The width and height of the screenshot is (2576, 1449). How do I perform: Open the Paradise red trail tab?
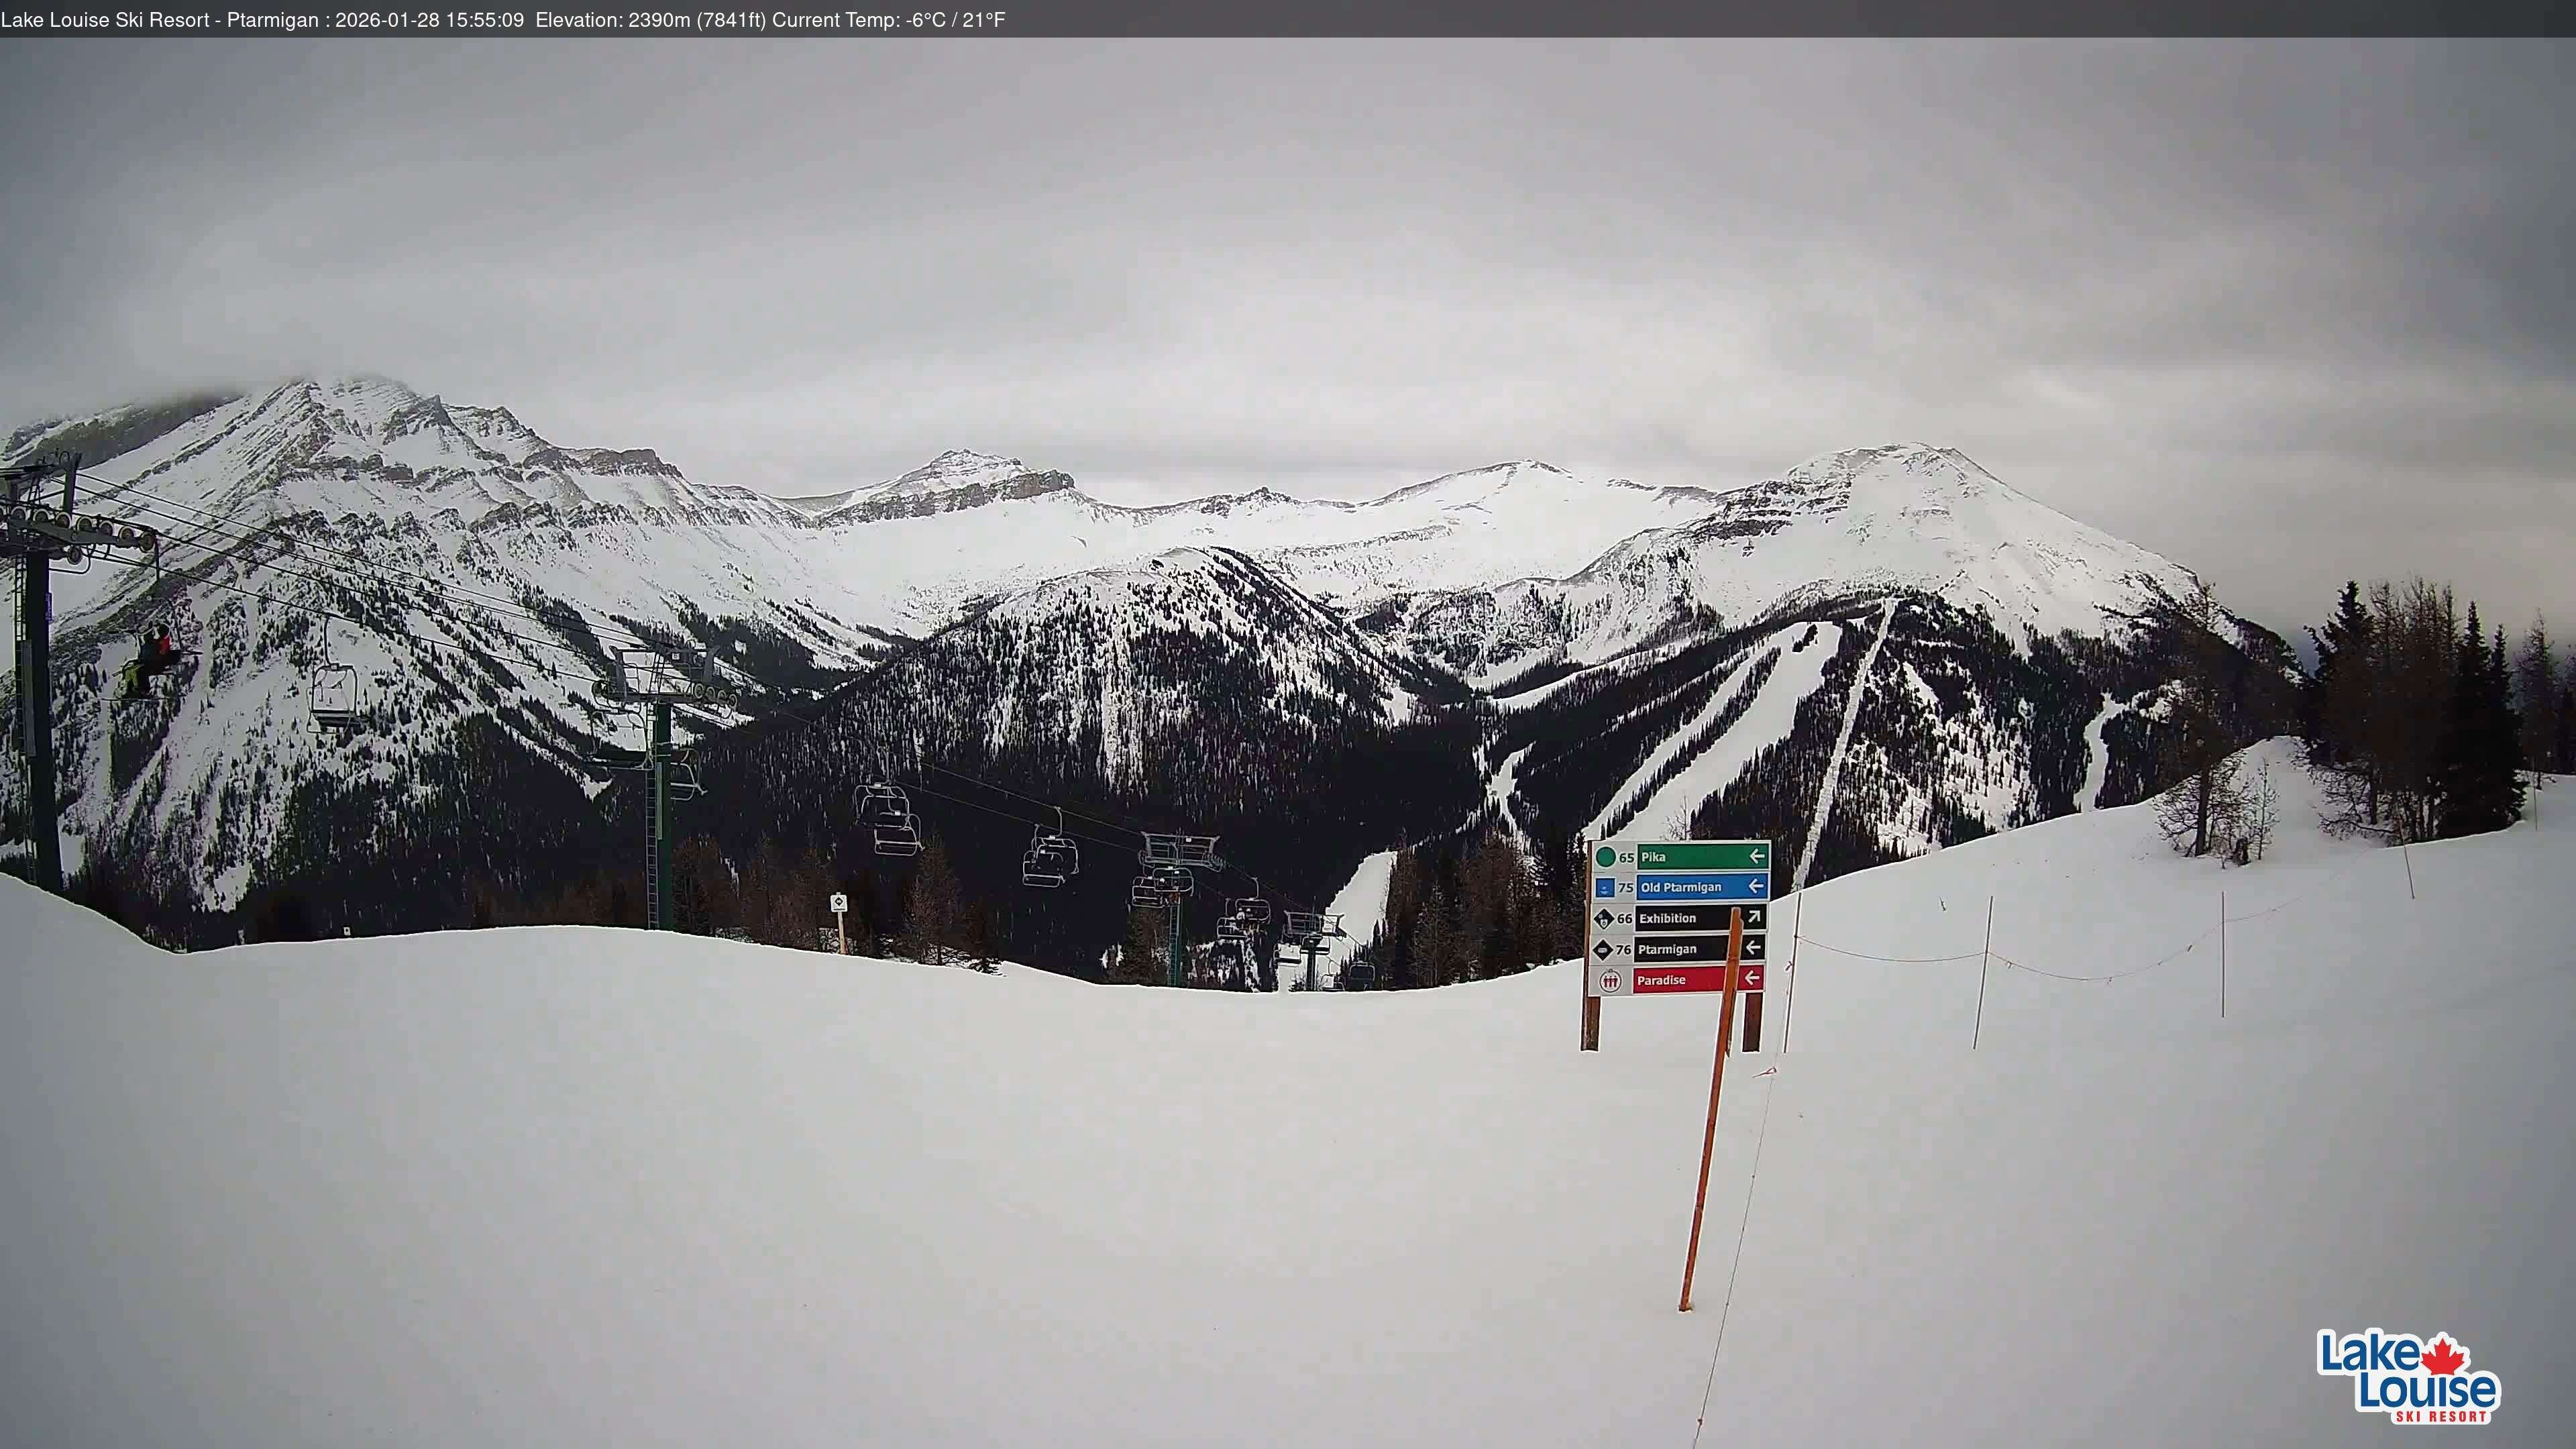click(x=1662, y=981)
